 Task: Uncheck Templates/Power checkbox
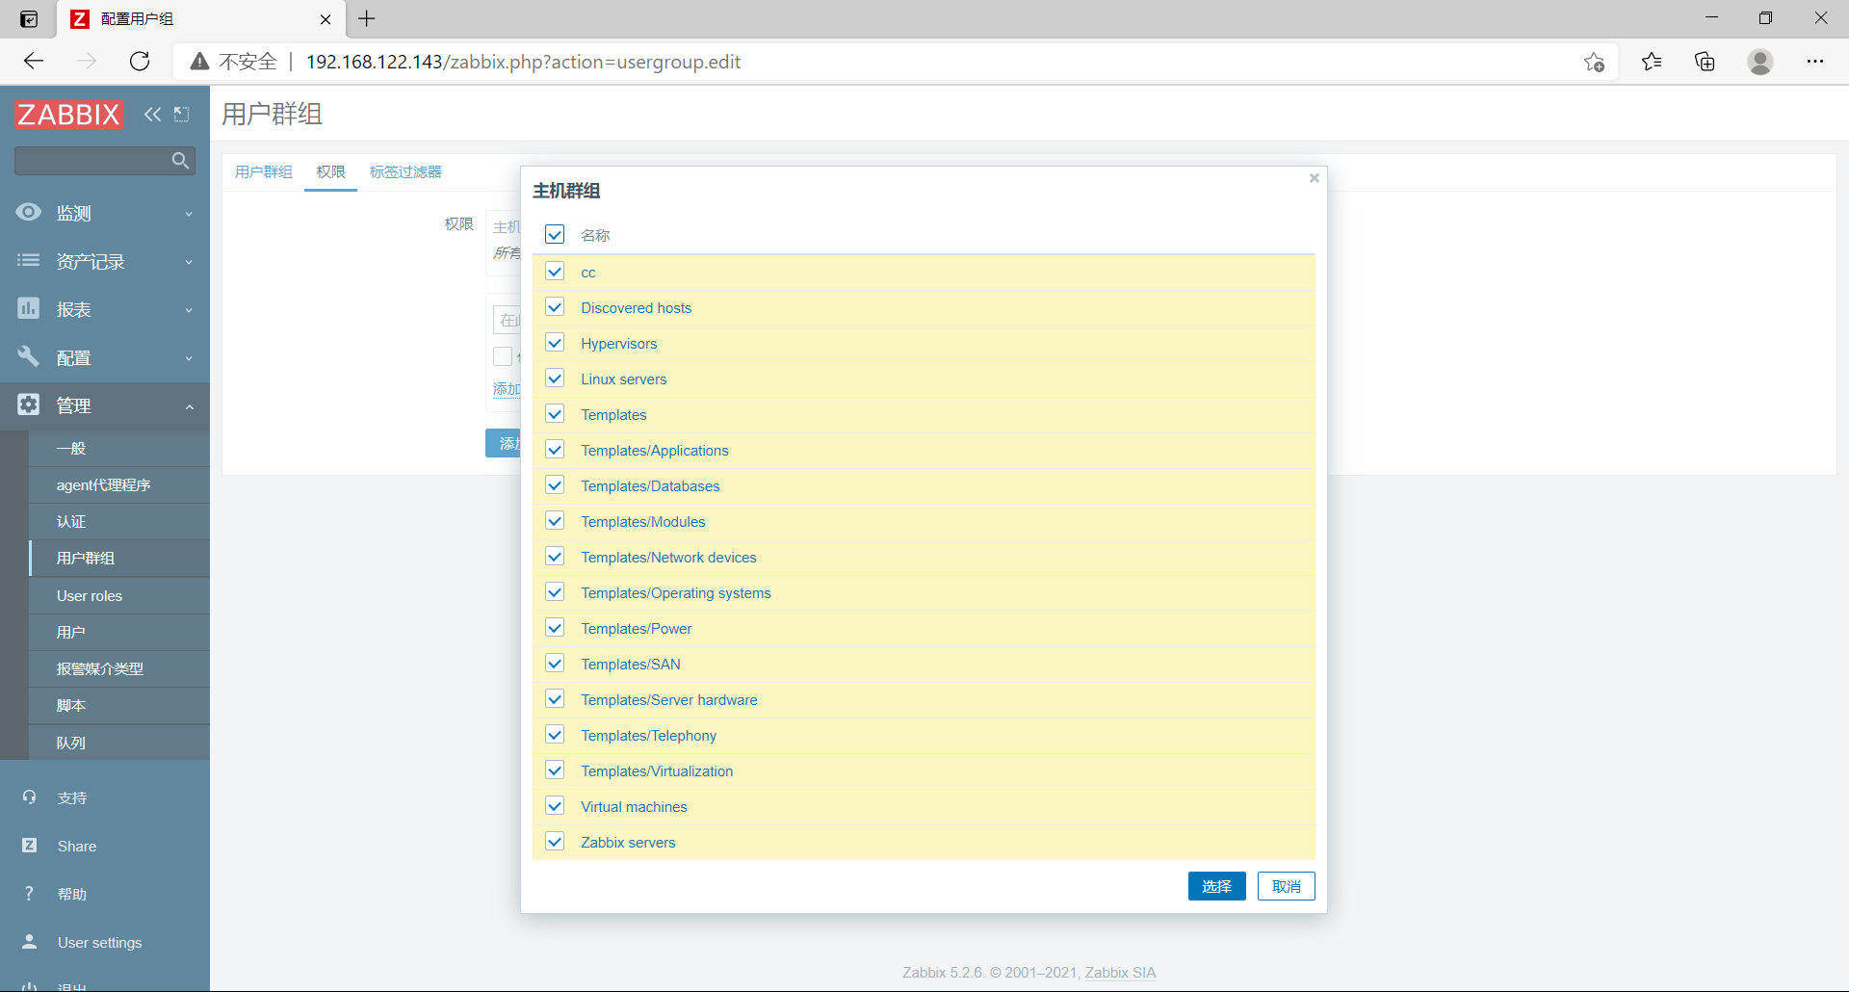[555, 628]
